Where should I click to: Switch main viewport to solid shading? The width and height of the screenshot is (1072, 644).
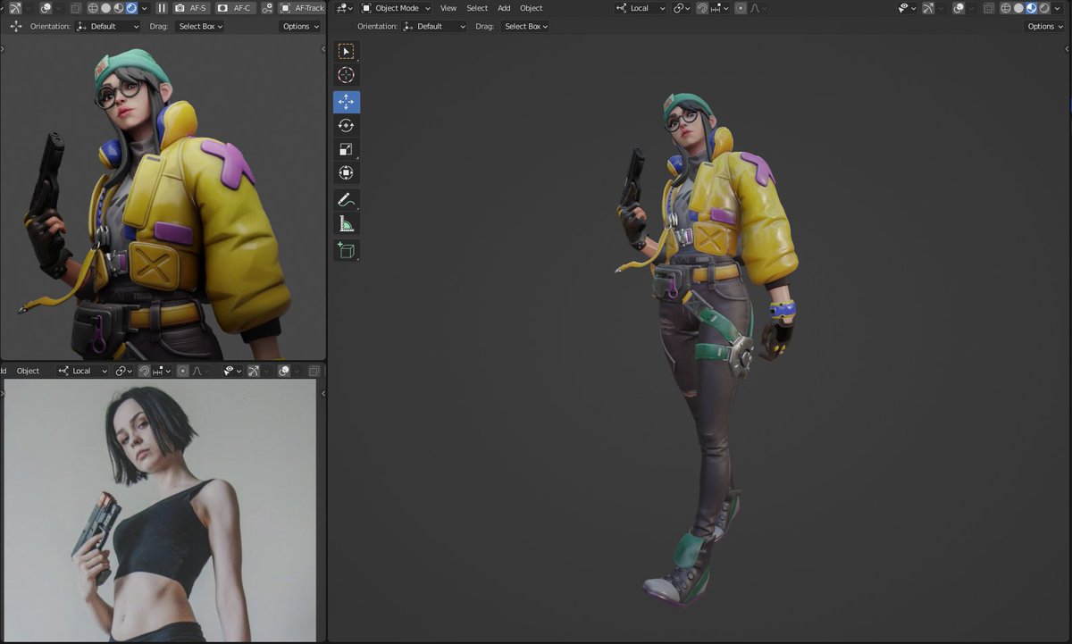(x=1018, y=8)
